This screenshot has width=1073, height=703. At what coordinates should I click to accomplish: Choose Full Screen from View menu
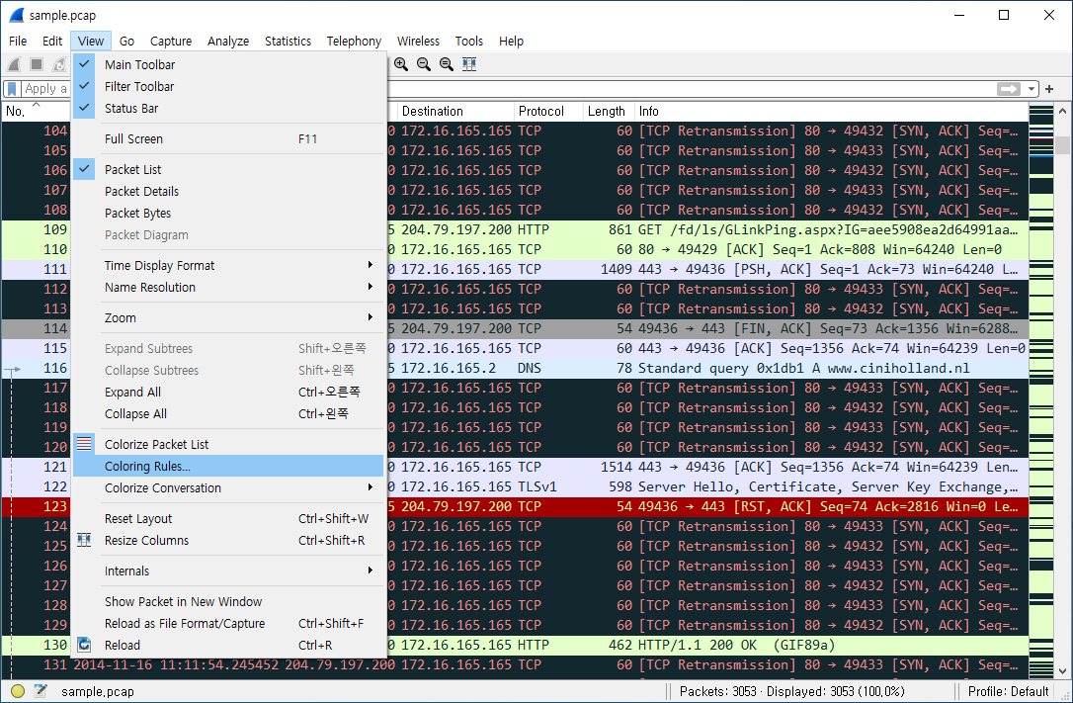coord(226,139)
